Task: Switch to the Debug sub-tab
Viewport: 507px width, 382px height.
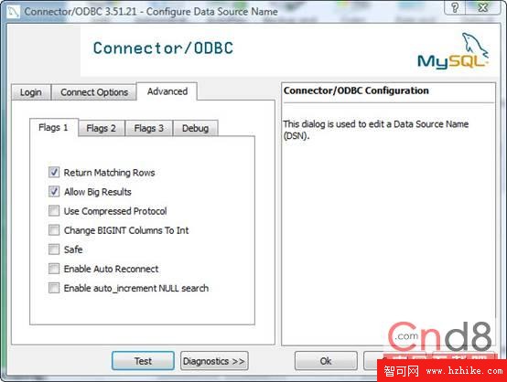Action: tap(195, 128)
